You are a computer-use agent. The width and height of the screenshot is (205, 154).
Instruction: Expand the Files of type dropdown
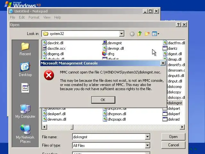point(147,145)
